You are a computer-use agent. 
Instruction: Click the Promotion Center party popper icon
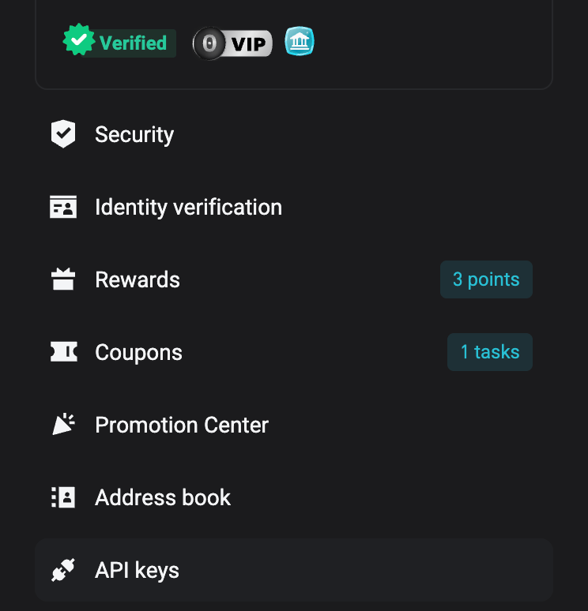63,425
